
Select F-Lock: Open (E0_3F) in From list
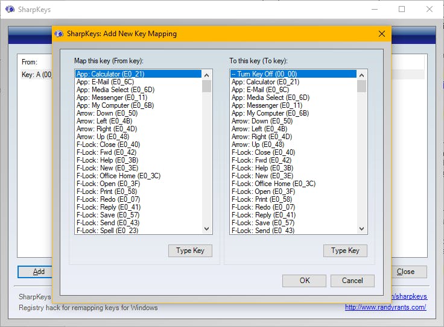[x=139, y=184]
